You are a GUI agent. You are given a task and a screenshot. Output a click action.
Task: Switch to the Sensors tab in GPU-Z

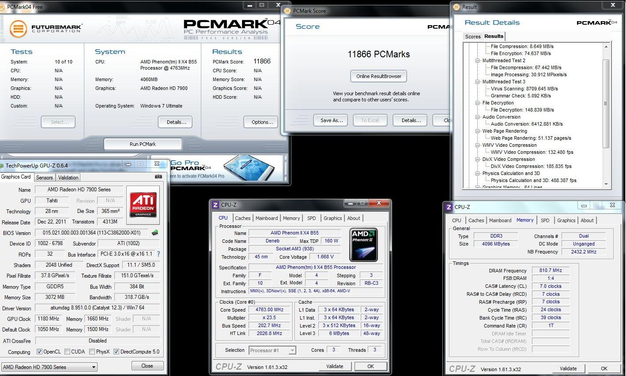point(44,178)
